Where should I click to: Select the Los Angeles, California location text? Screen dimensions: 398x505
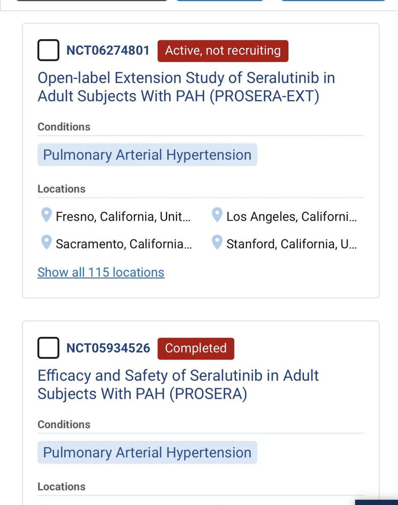coord(291,217)
